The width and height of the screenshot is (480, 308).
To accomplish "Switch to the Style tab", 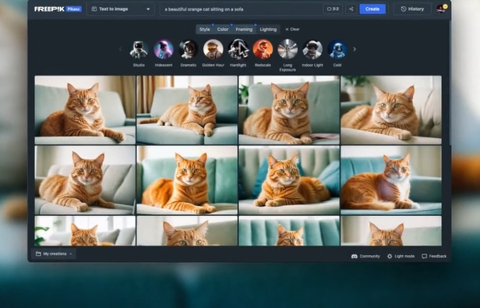I will (x=204, y=30).
